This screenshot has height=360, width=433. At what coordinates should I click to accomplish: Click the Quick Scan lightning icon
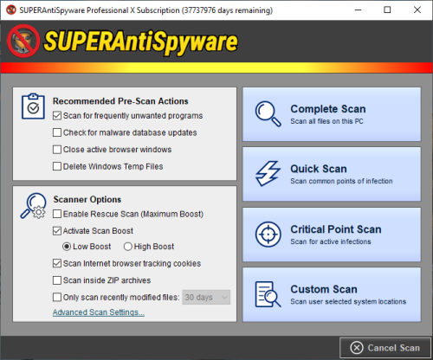click(x=268, y=173)
